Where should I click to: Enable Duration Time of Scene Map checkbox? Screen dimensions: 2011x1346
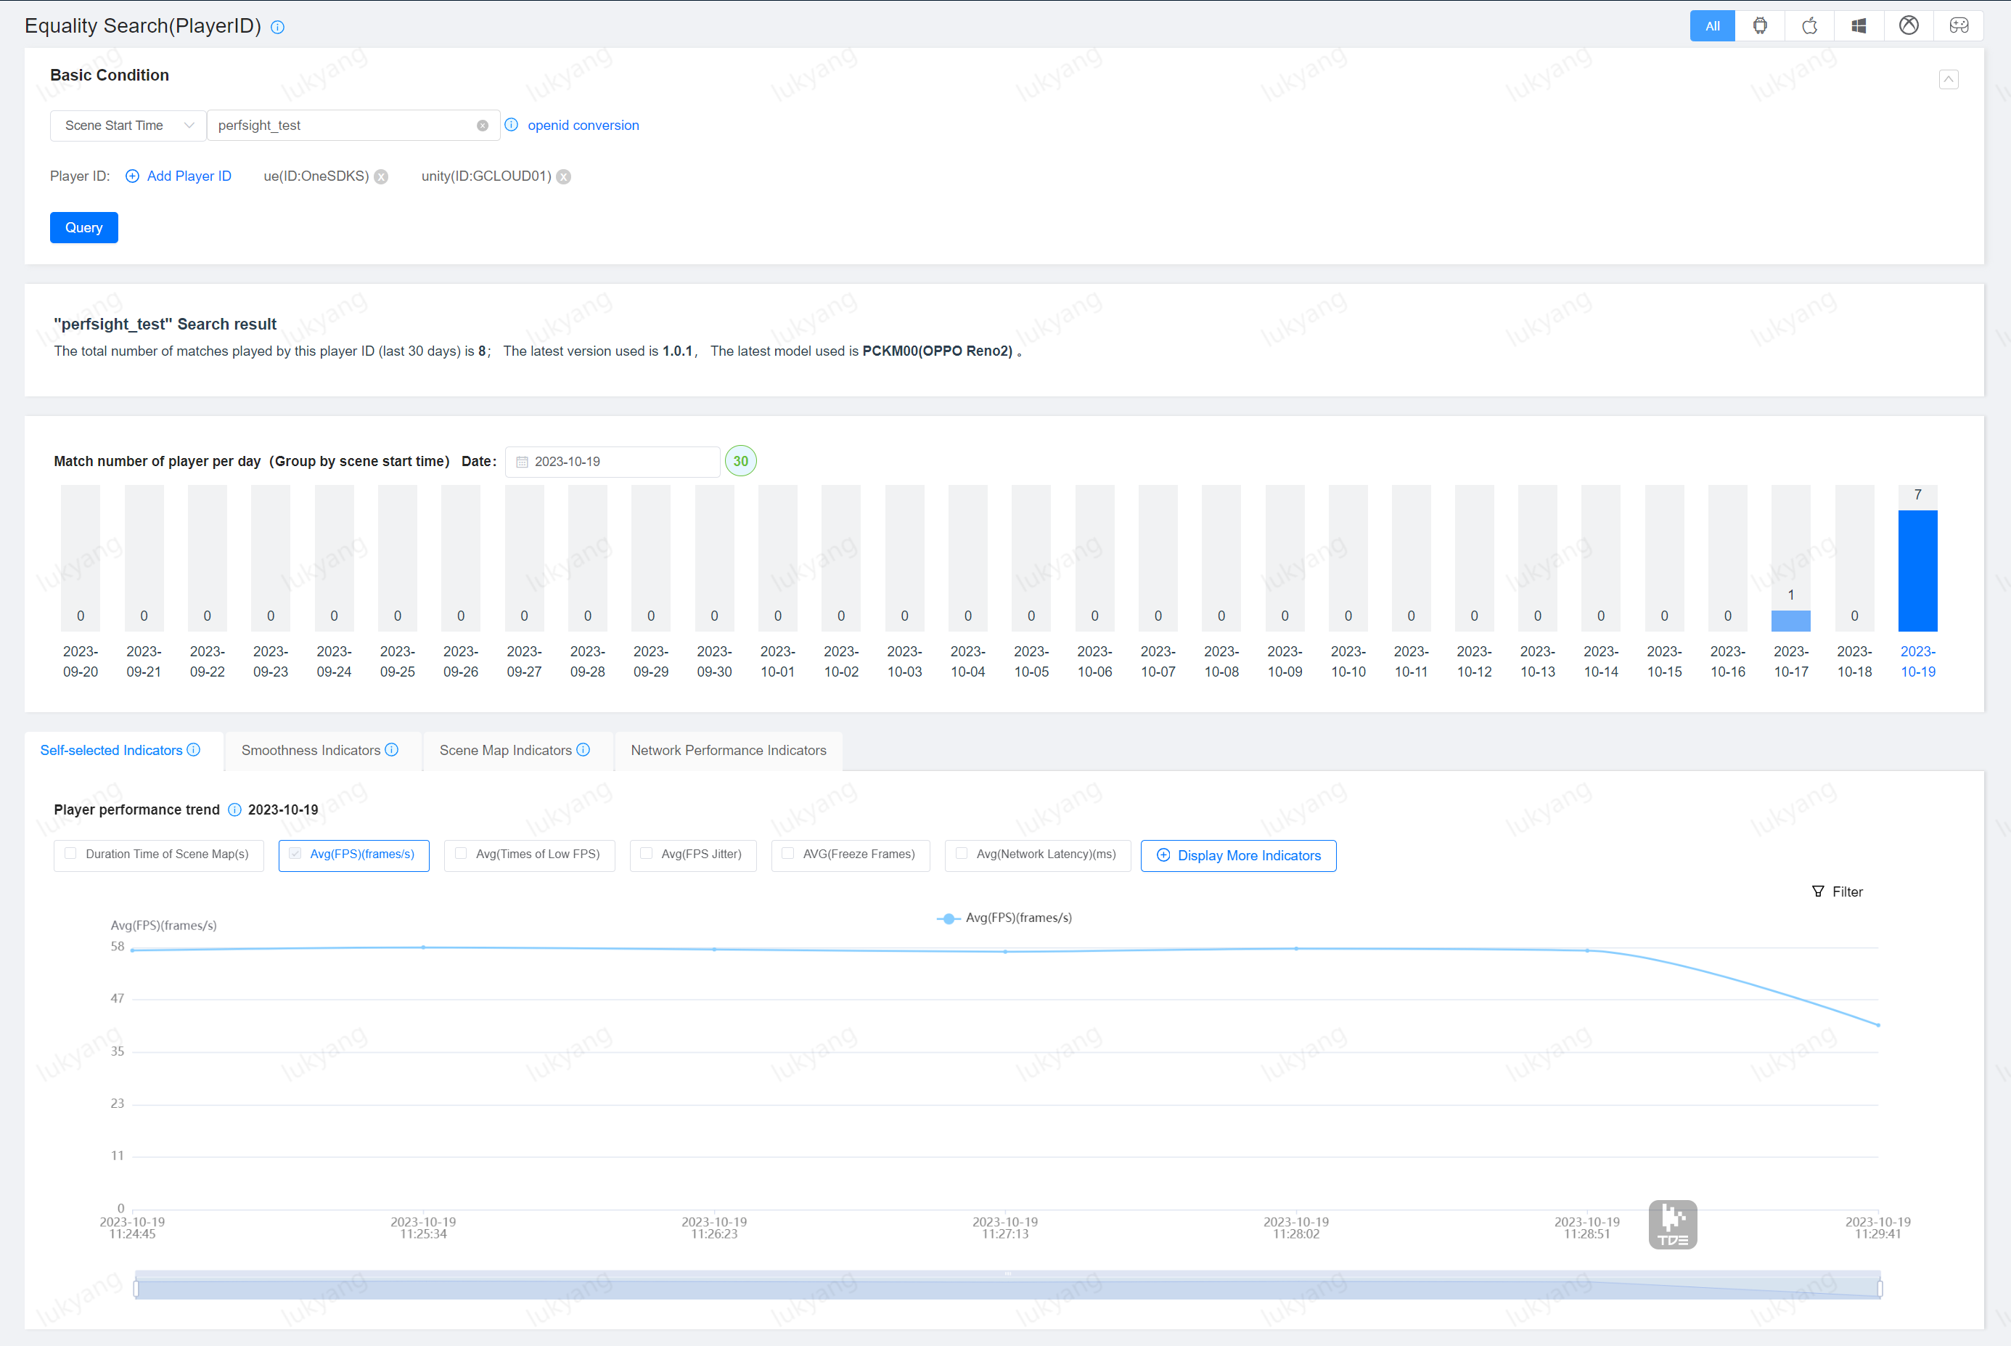click(71, 854)
